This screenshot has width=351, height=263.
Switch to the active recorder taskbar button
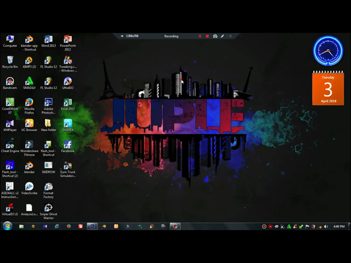[175, 226]
